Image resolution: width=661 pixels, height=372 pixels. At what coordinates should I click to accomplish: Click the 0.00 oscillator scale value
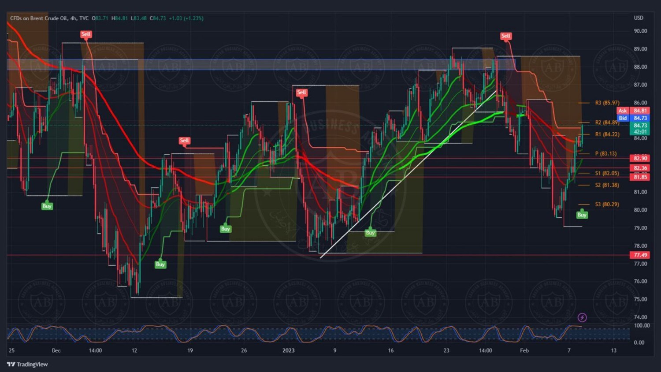coord(639,342)
